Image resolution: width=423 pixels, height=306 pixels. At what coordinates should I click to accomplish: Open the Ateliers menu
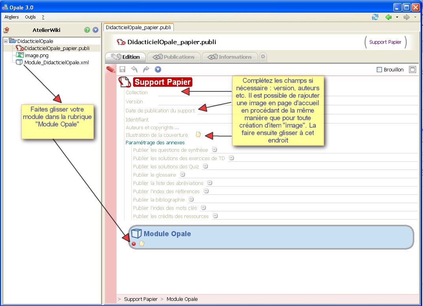(x=11, y=17)
